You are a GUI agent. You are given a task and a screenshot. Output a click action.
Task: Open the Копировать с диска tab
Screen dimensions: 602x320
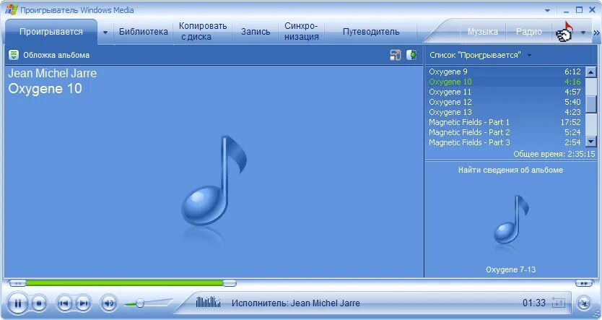[202, 32]
